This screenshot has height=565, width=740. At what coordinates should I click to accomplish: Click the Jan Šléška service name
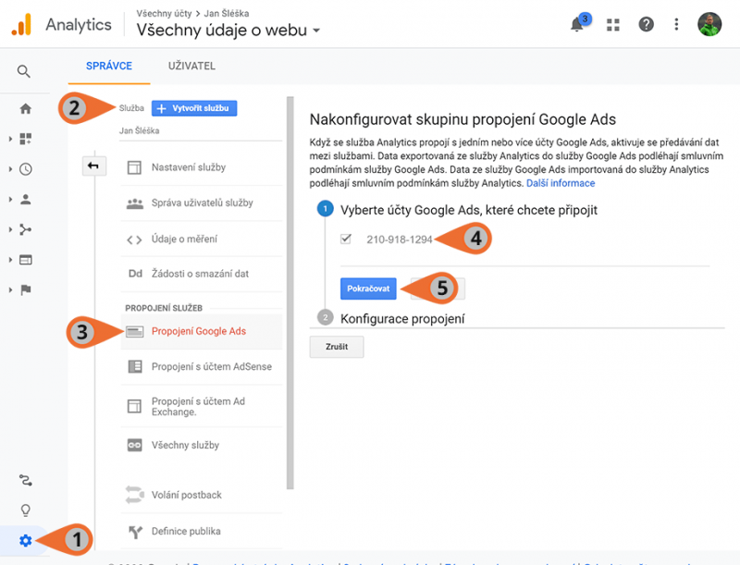140,130
